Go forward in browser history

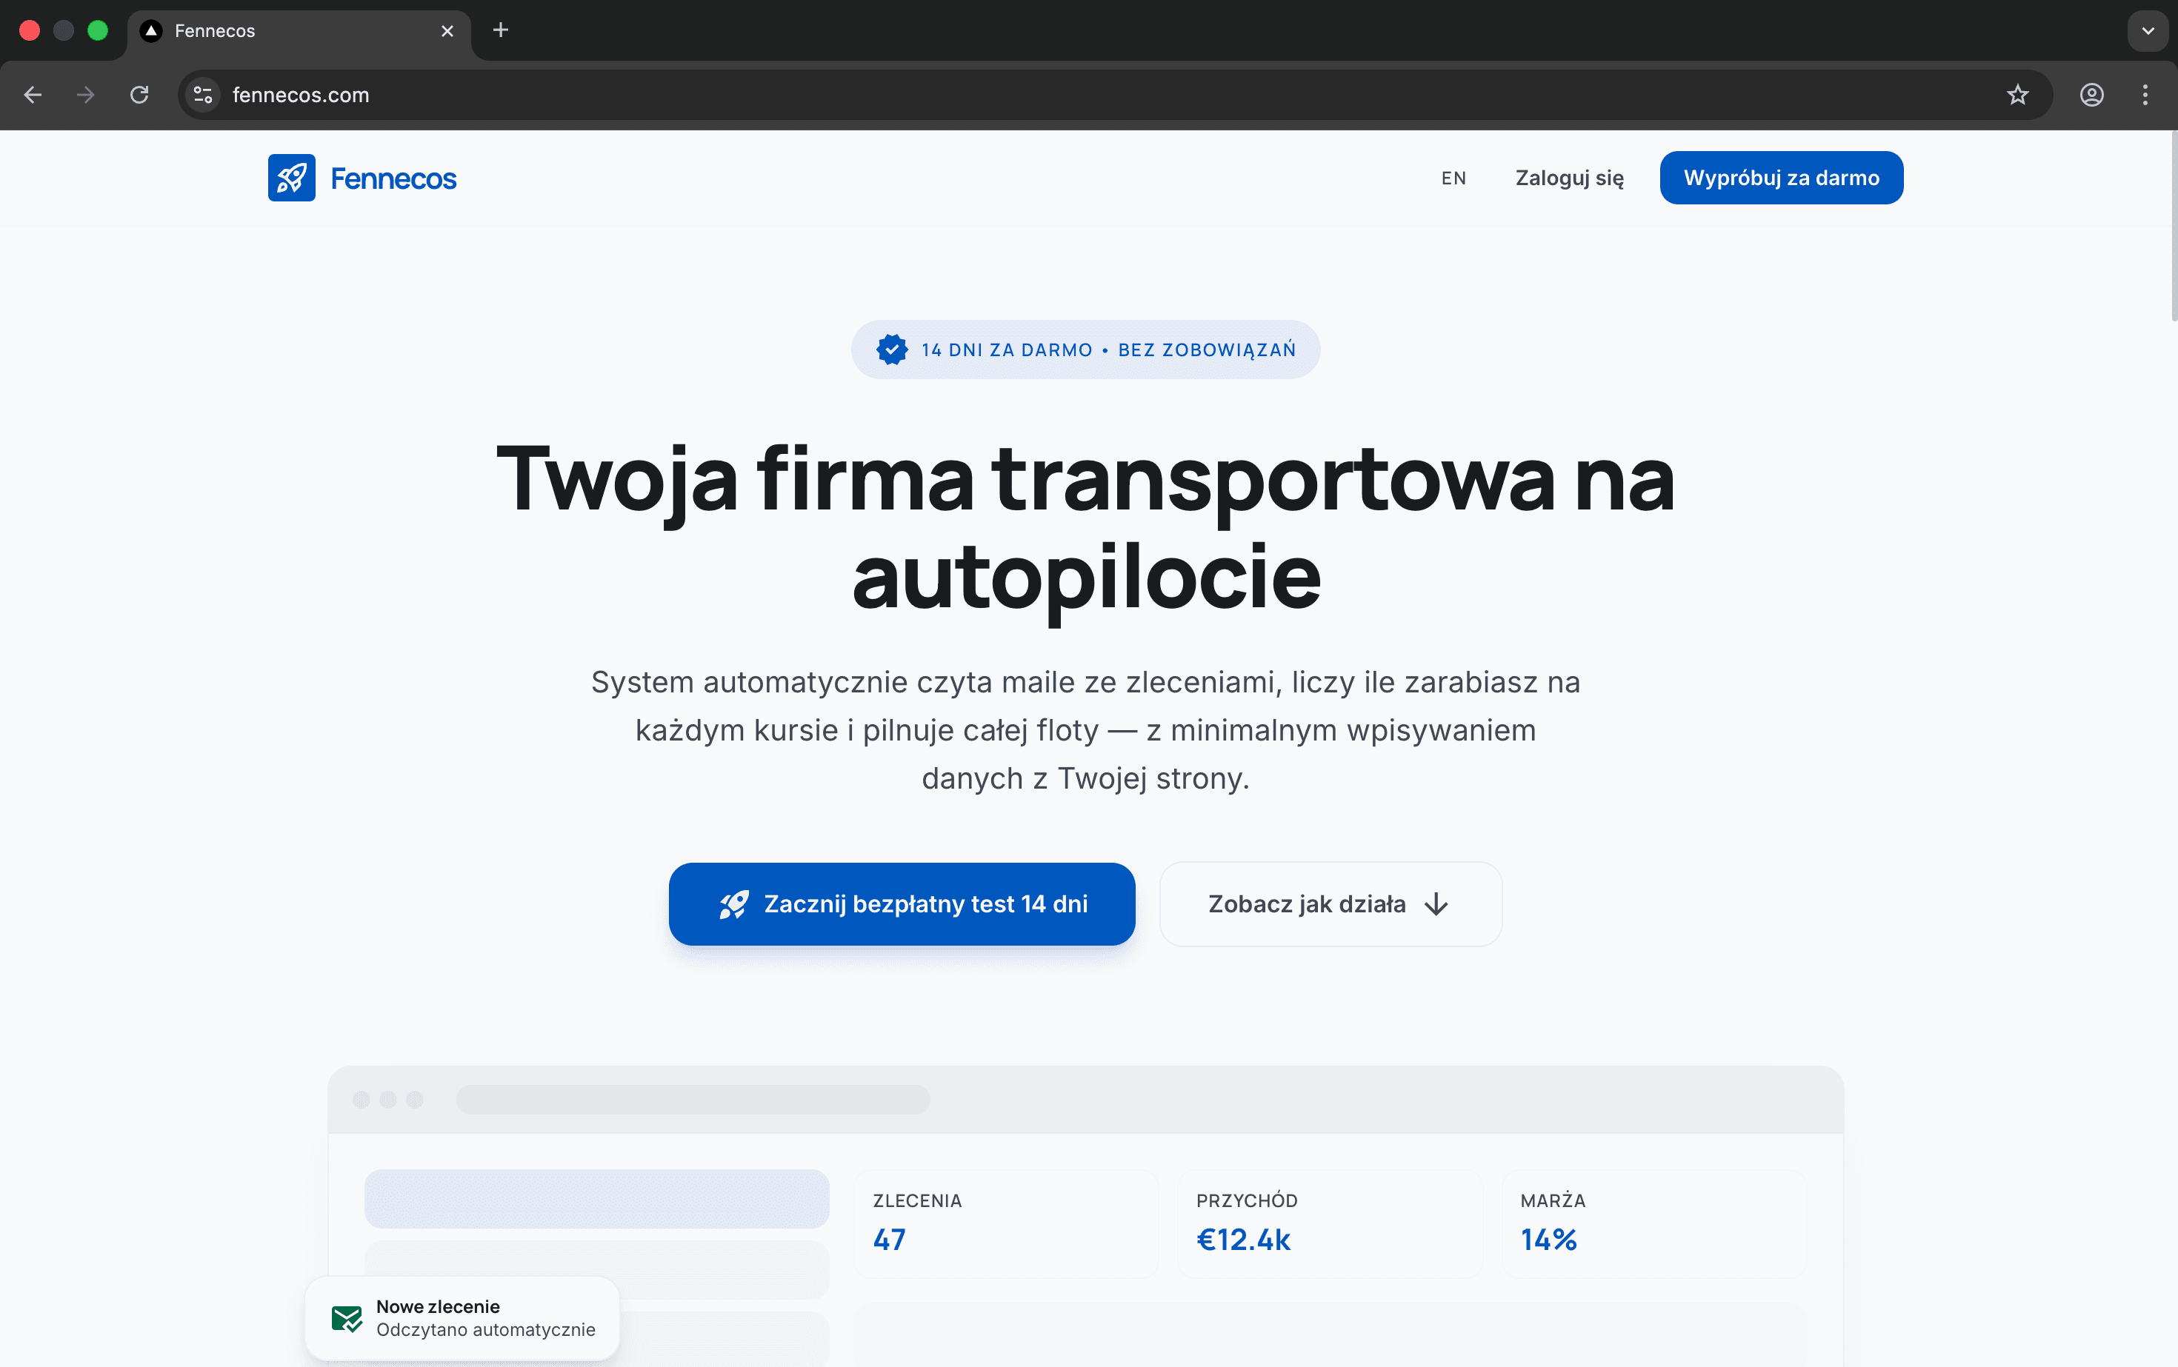click(86, 95)
